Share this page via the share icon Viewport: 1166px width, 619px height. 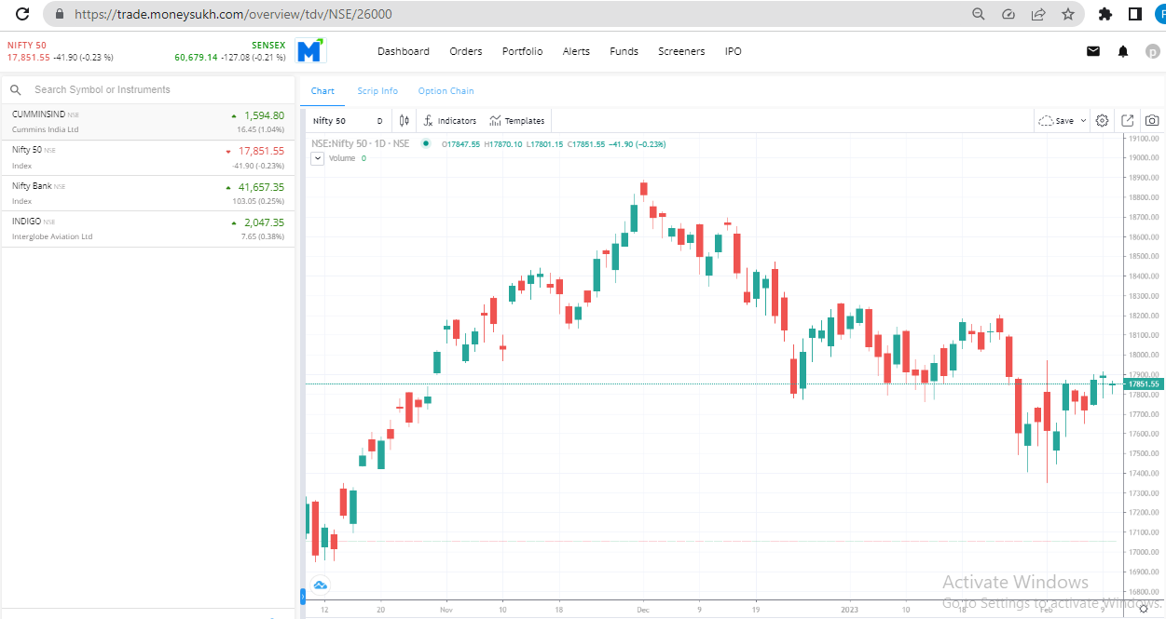click(1038, 14)
